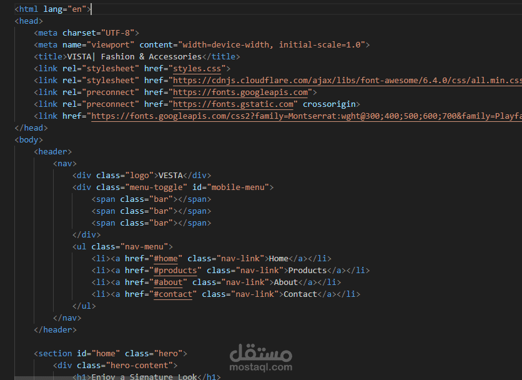Click the opening <nav> tag
Image resolution: width=522 pixels, height=380 pixels.
(65, 164)
